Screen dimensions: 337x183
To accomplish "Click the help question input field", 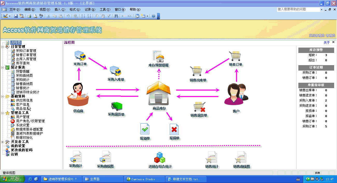I will point(298,10).
